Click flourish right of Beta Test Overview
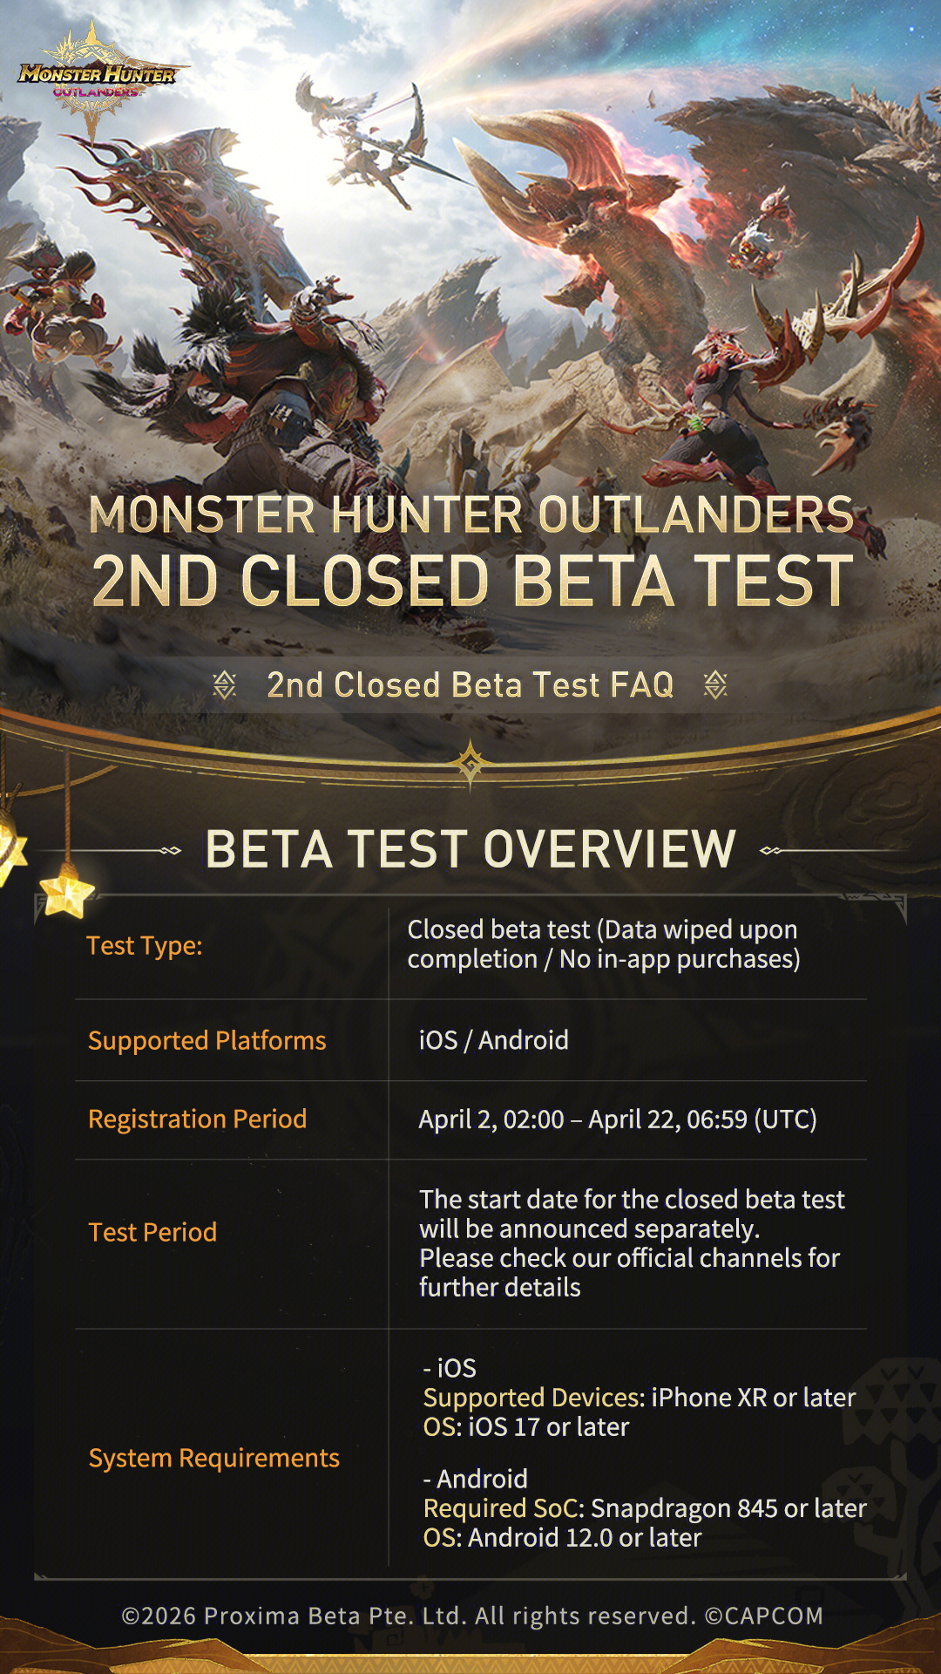941x1674 pixels. pyautogui.click(x=770, y=850)
